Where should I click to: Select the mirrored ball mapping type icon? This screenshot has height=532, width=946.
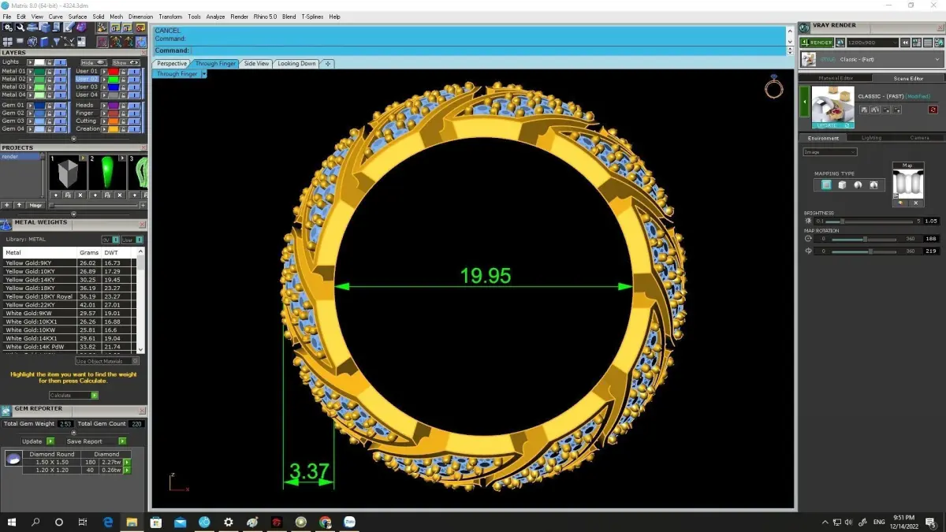click(873, 185)
